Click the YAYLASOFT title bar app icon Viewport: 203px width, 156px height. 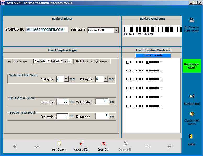point(3,3)
